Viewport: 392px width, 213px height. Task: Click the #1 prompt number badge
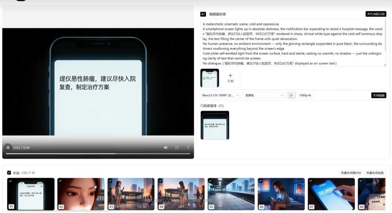coord(203,14)
